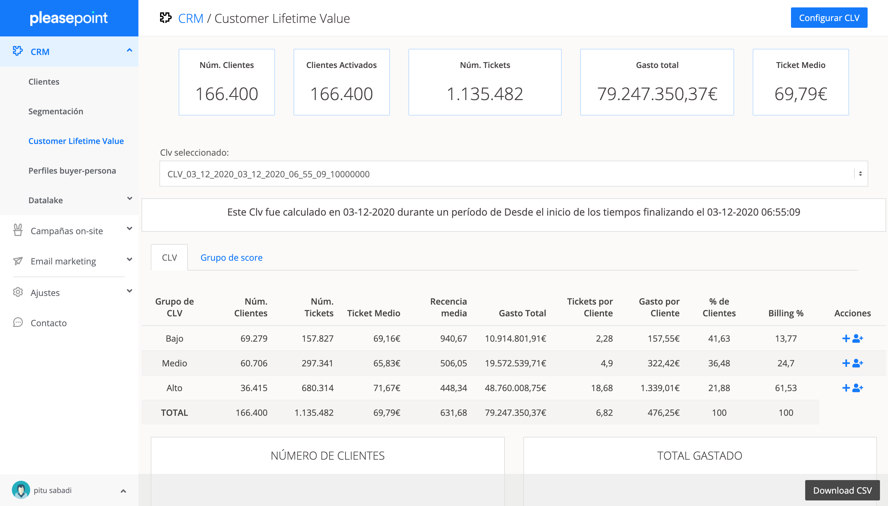Select the CLV tab

pos(169,258)
